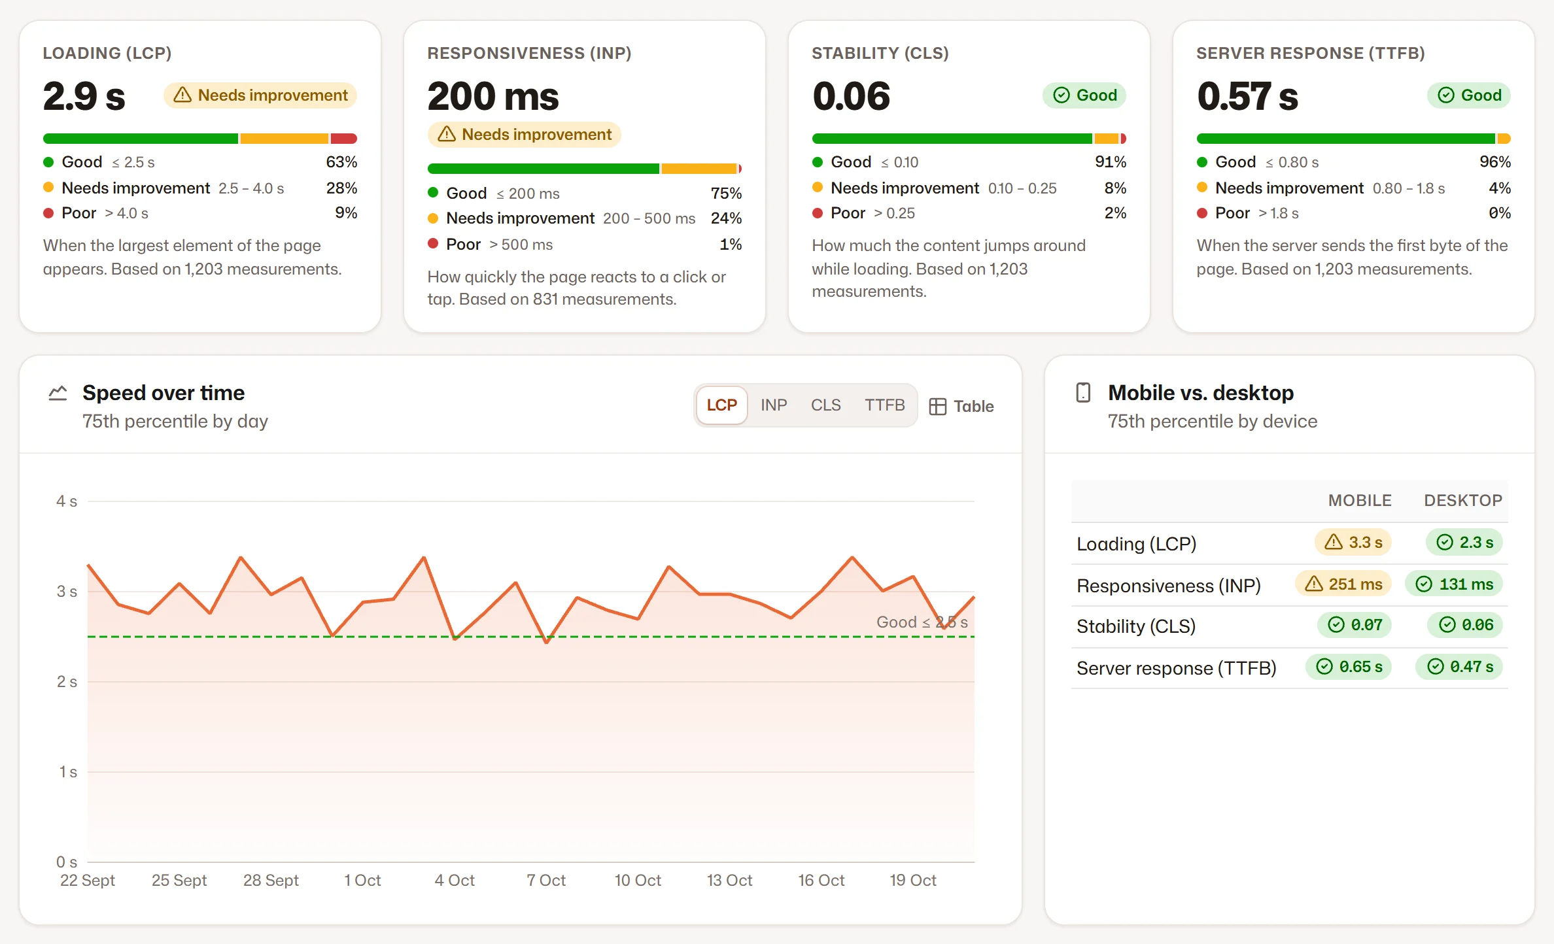This screenshot has width=1554, height=944.
Task: Click the 'Good ≤ 2.5 s' threshold label on chart
Action: point(922,622)
